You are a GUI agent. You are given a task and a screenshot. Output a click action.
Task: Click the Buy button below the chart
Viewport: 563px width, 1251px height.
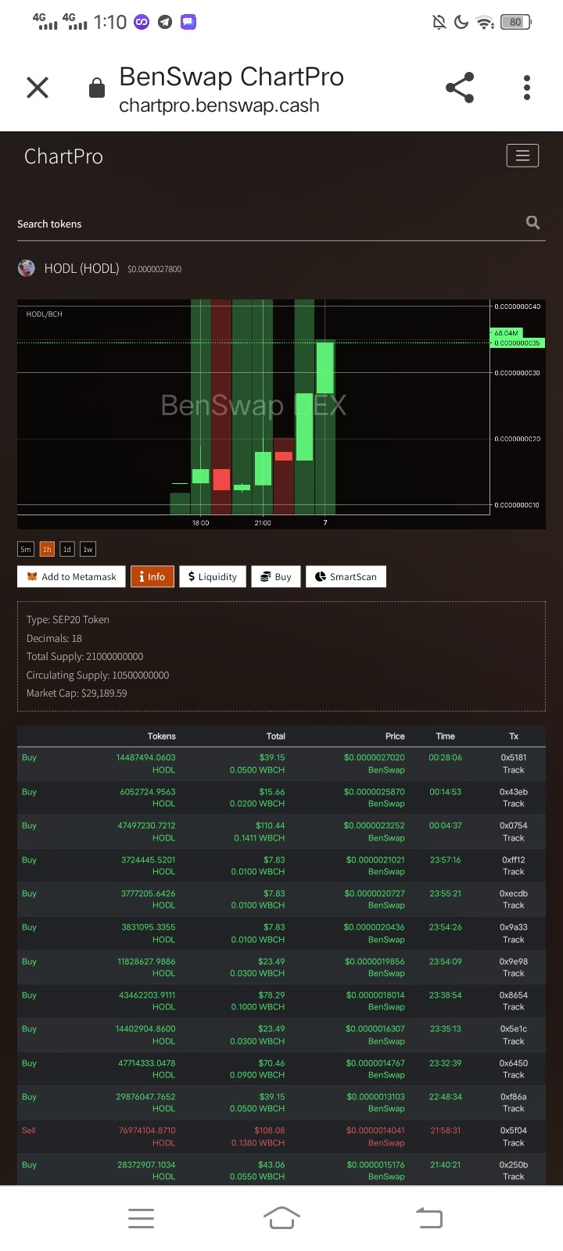[276, 576]
